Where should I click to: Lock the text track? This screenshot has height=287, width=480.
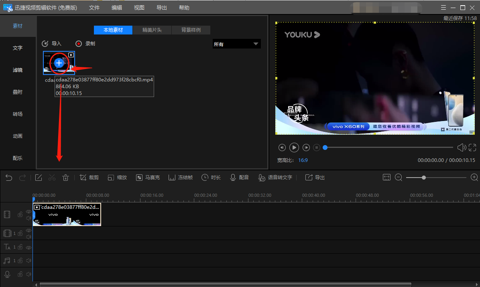pos(20,247)
